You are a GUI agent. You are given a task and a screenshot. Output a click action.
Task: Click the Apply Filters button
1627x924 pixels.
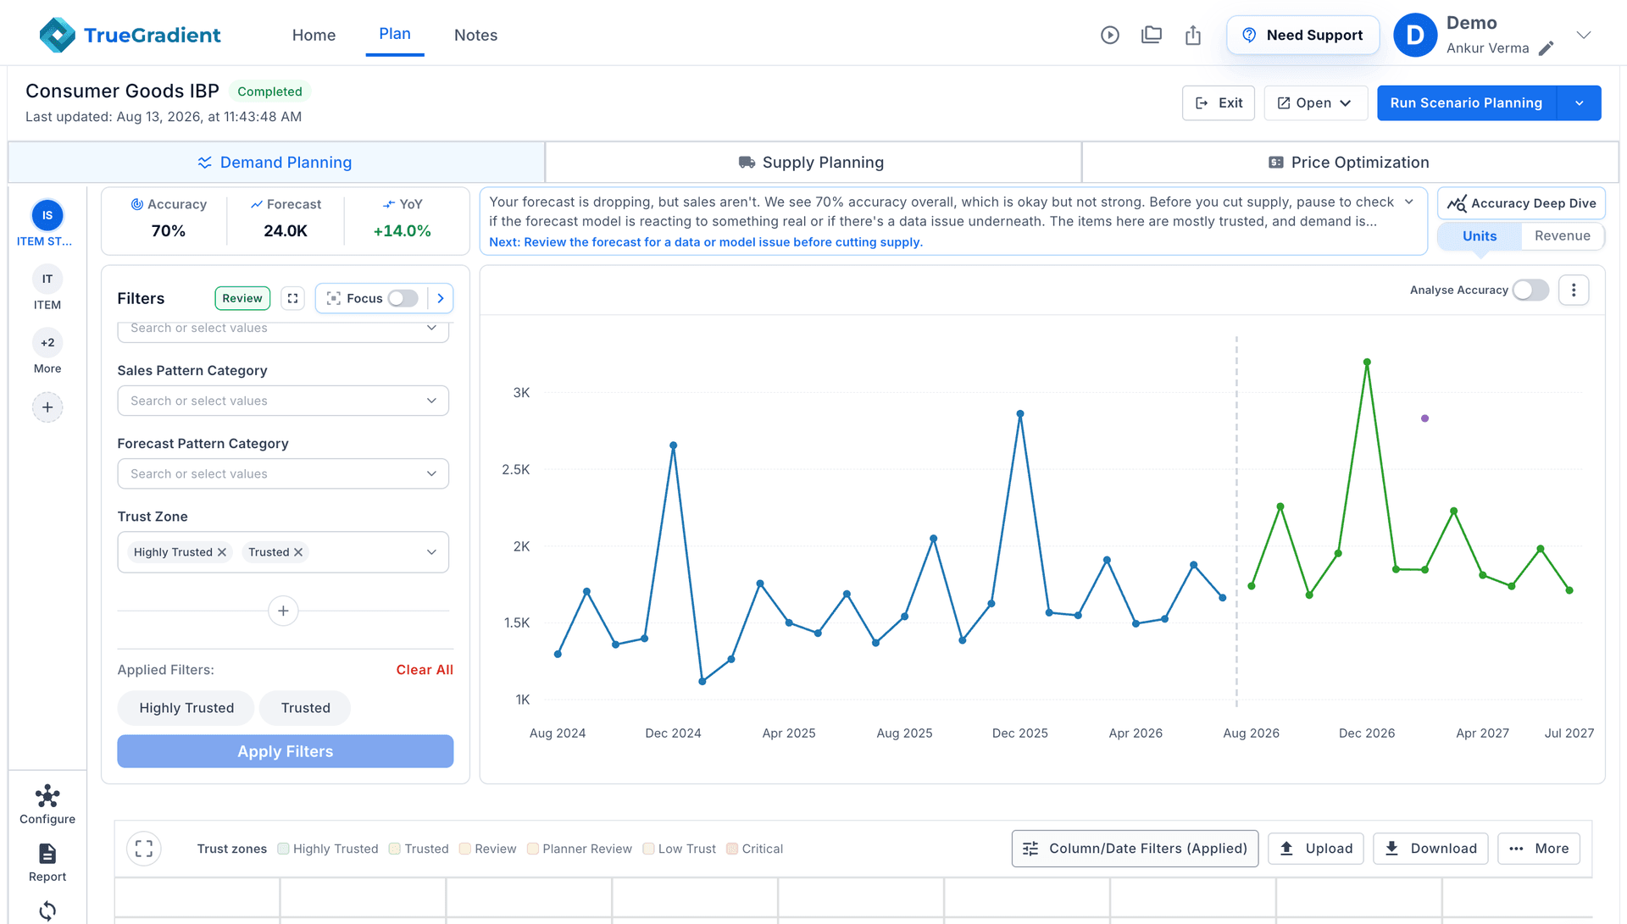point(286,751)
